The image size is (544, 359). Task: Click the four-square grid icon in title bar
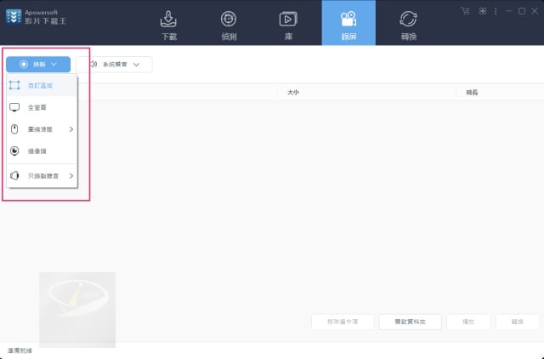click(x=483, y=11)
